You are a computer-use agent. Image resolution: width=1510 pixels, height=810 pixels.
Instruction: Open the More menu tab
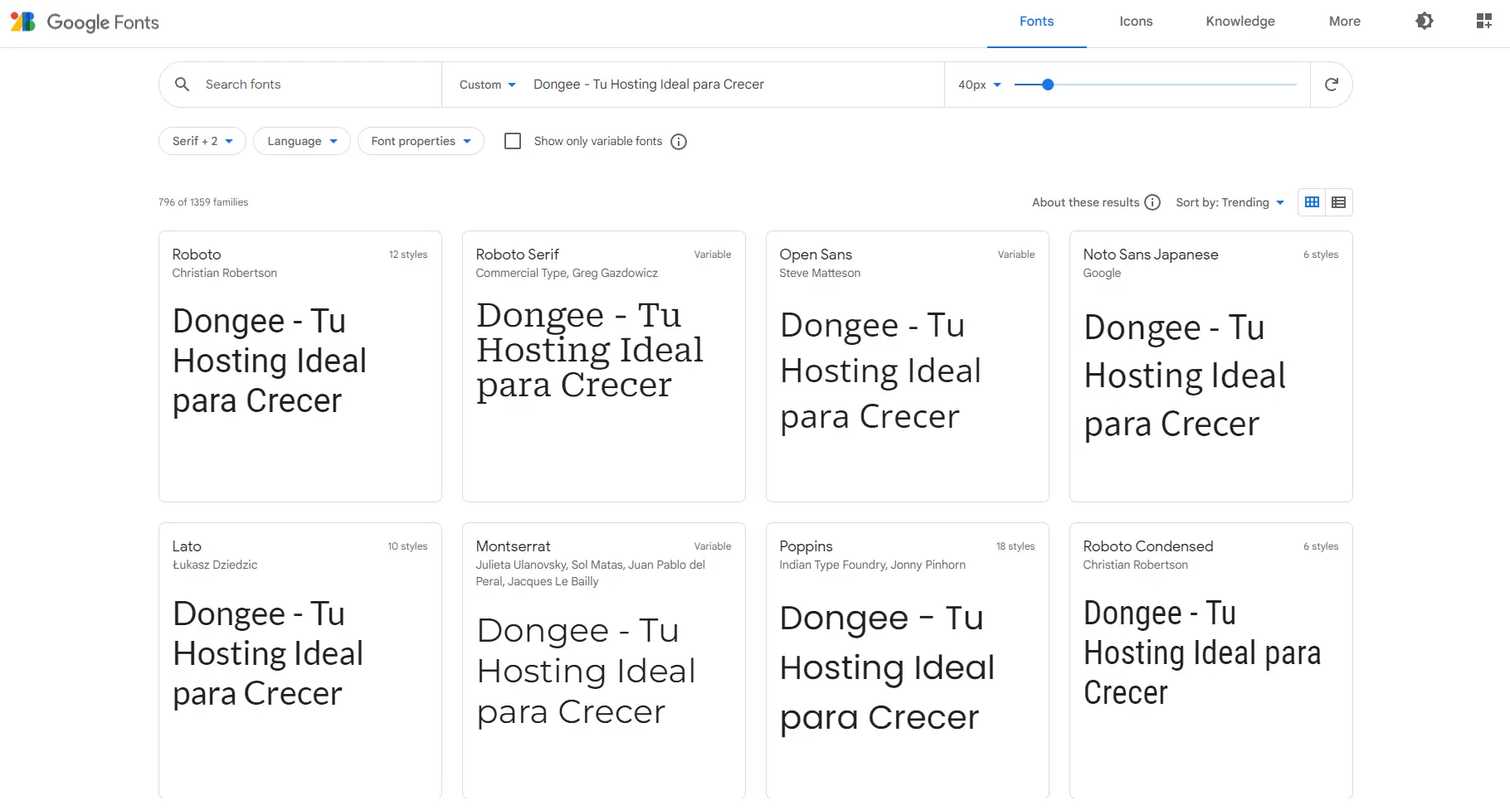[x=1344, y=22]
